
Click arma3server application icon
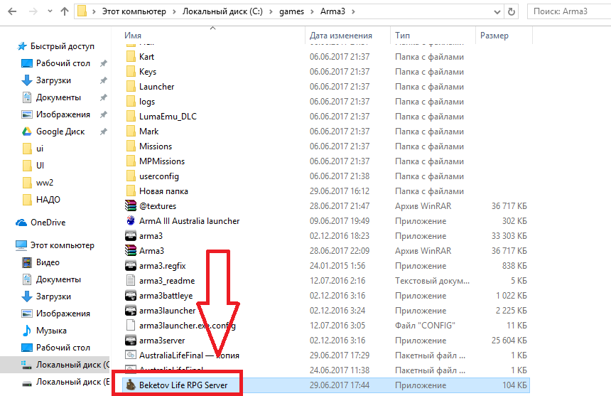(131, 341)
